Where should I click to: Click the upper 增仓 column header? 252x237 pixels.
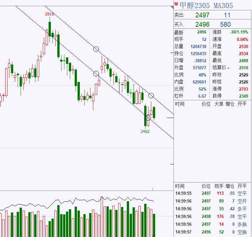[230, 104]
